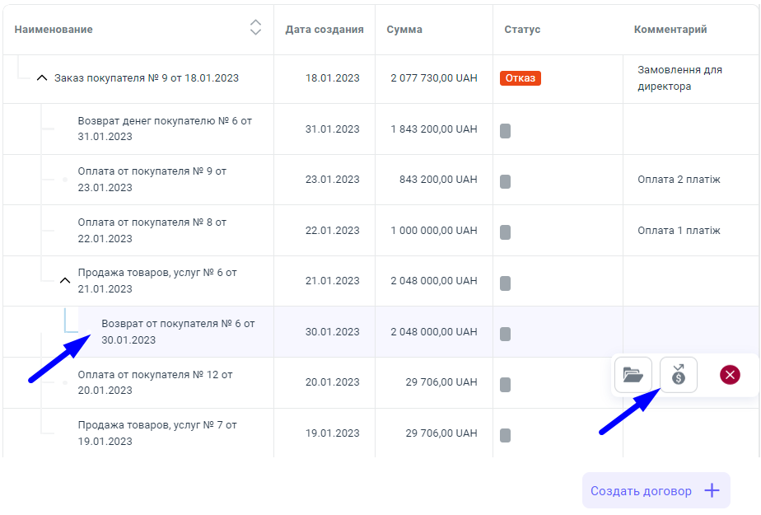Viewport: 761px width, 515px height.
Task: Click the folder icon in action popup
Action: click(633, 376)
